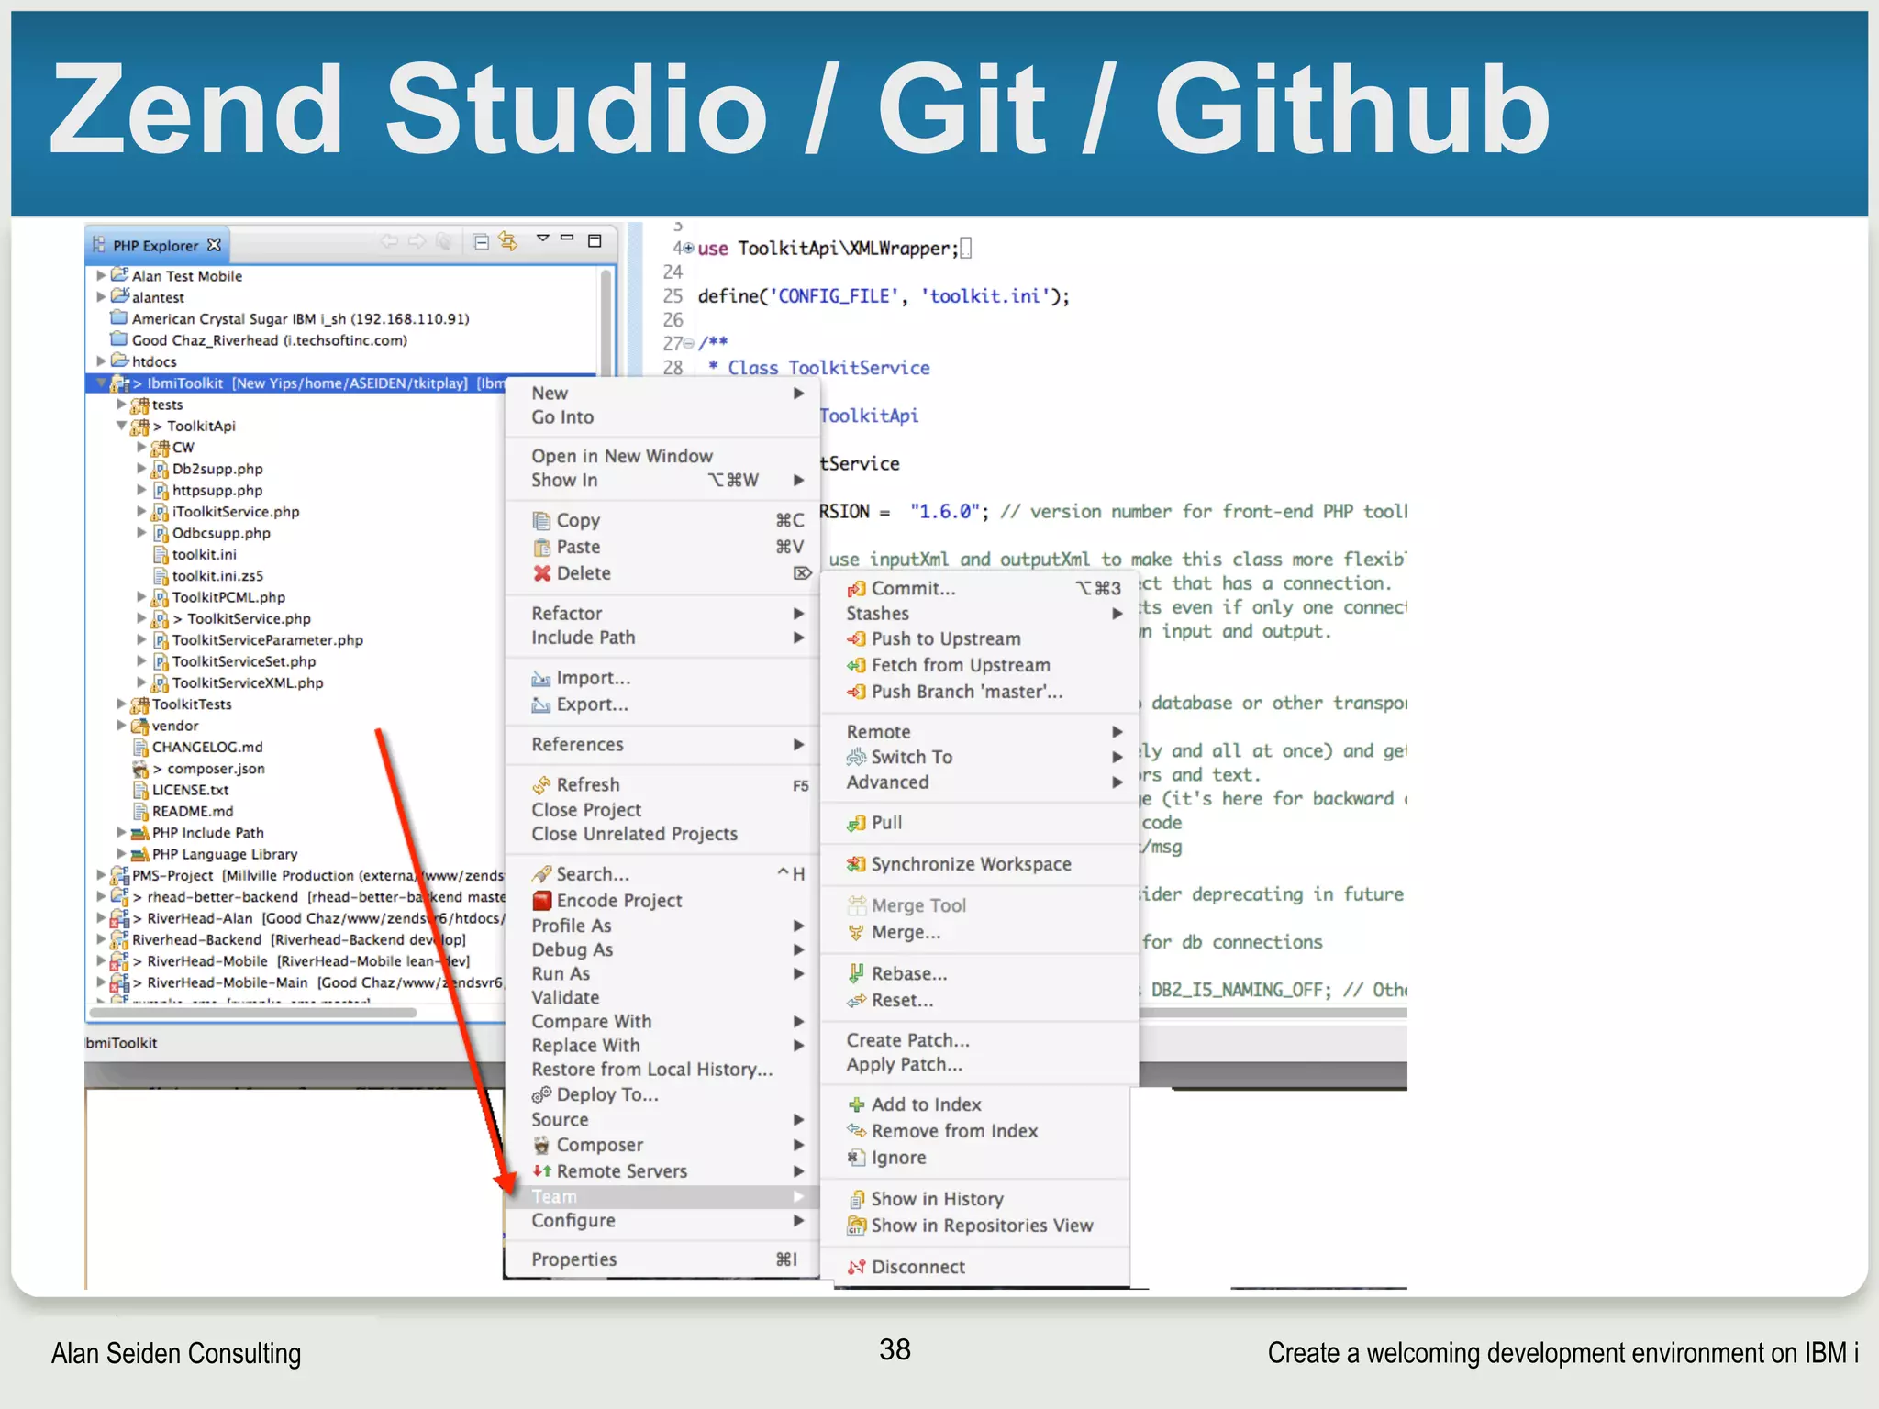Select Open in New Window
Viewport: 1879px width, 1409px height.
pos(662,456)
